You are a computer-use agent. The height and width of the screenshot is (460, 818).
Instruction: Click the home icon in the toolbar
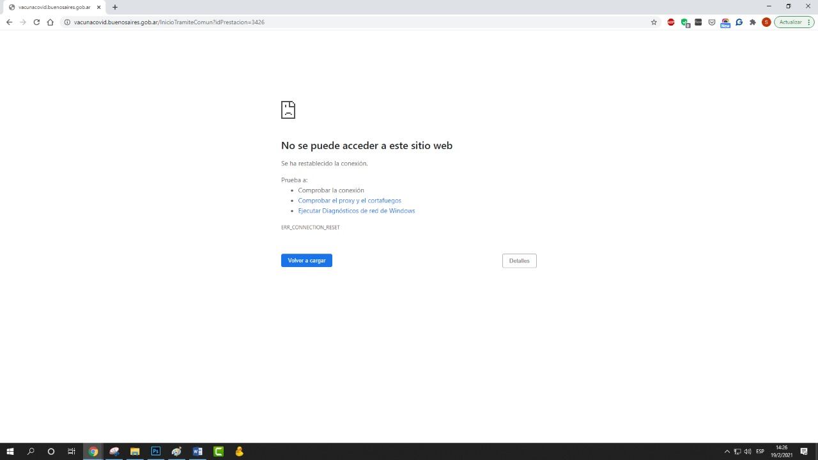coord(50,22)
